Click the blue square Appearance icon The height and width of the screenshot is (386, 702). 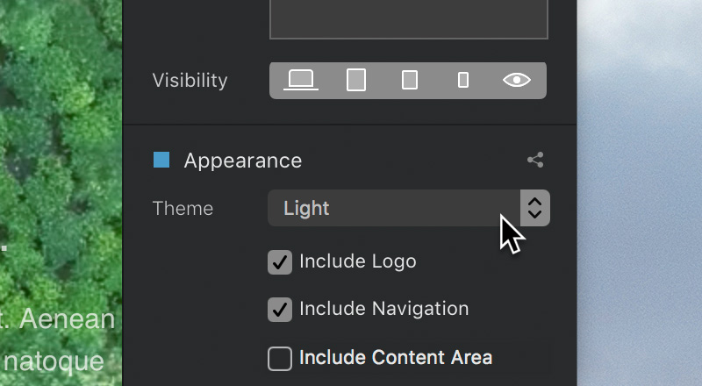161,160
